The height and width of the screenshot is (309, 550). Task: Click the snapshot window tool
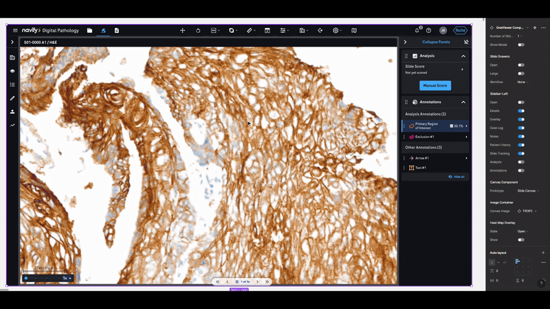click(267, 30)
